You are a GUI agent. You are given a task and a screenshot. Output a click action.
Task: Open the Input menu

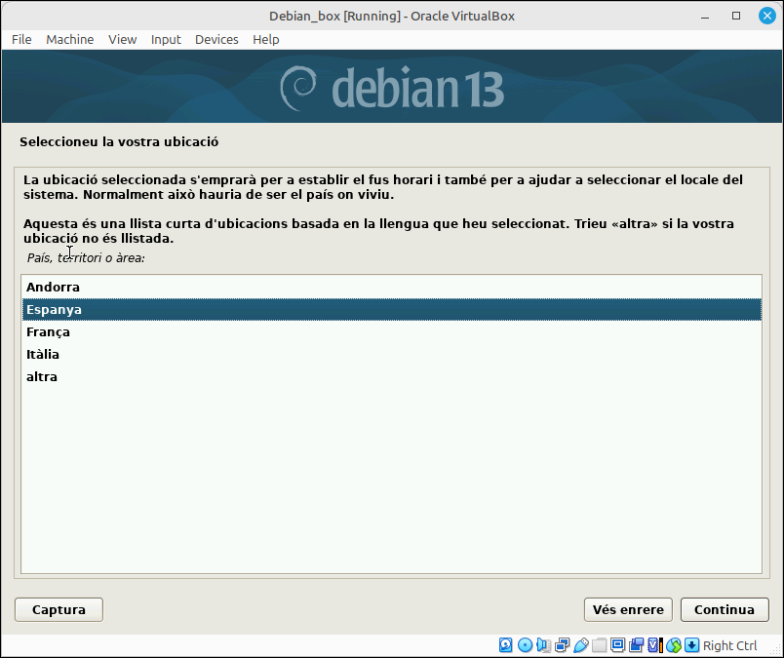[166, 40]
